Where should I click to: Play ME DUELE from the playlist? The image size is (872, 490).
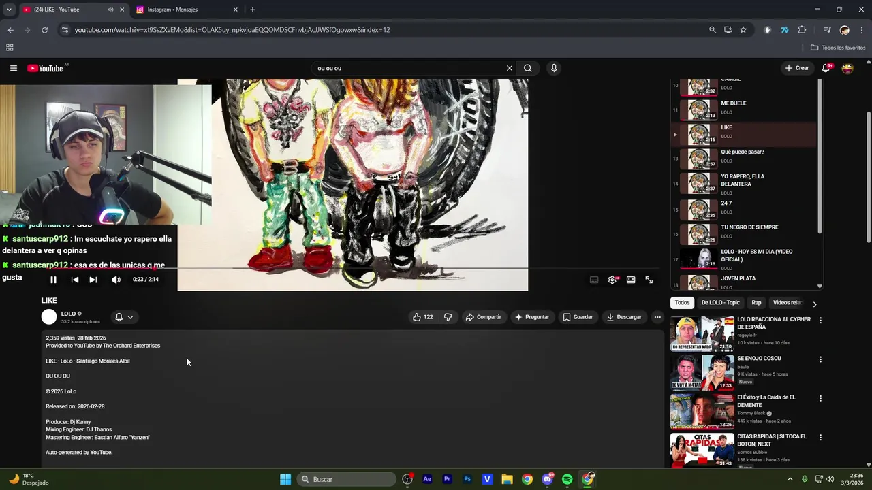click(744, 110)
